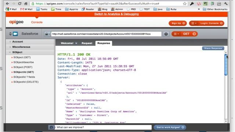Screen dimensions: 235x132
Task: Switch to the Welcome! tab
Action: coord(67,43)
